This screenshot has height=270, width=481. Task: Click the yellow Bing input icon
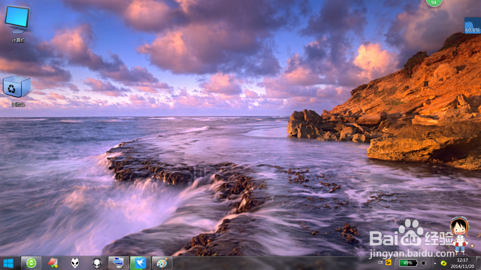pos(388,263)
